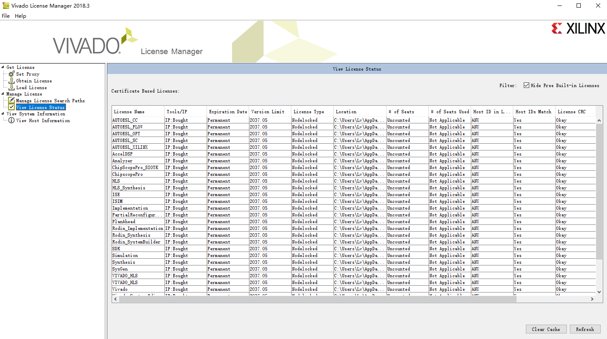Click the Obtain License icon

tap(11, 81)
